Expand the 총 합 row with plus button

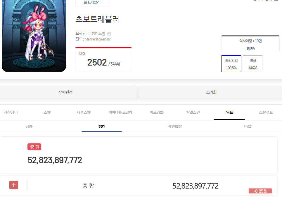click(14, 185)
